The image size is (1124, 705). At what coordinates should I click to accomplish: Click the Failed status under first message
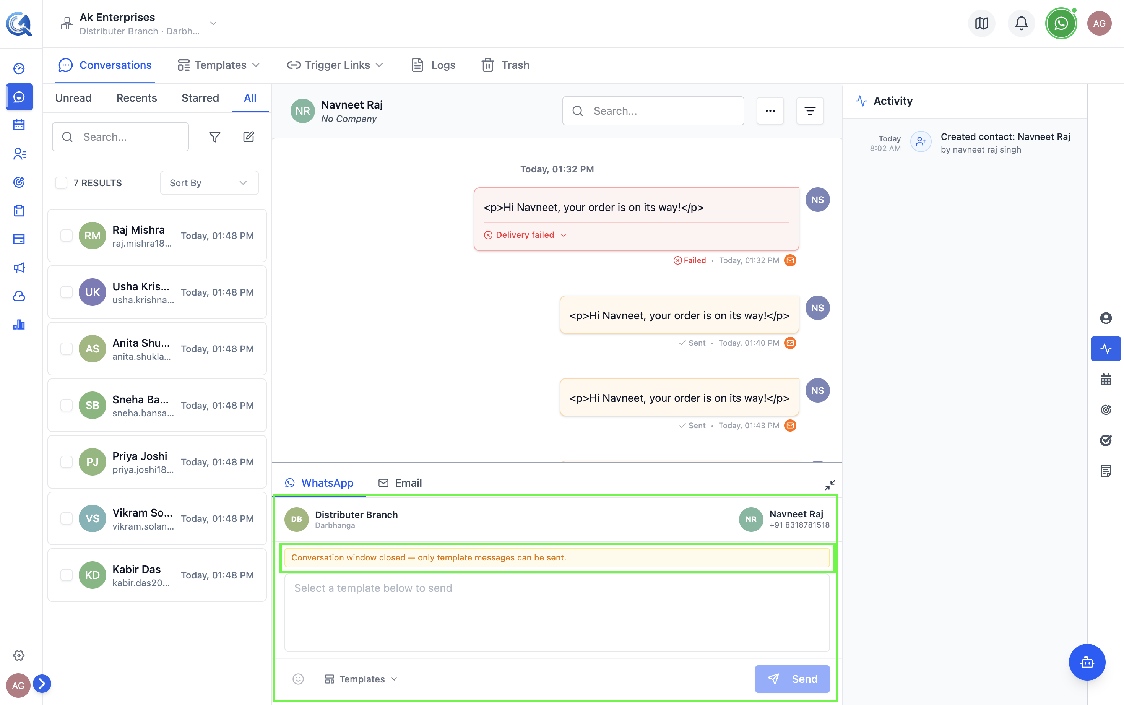click(690, 260)
